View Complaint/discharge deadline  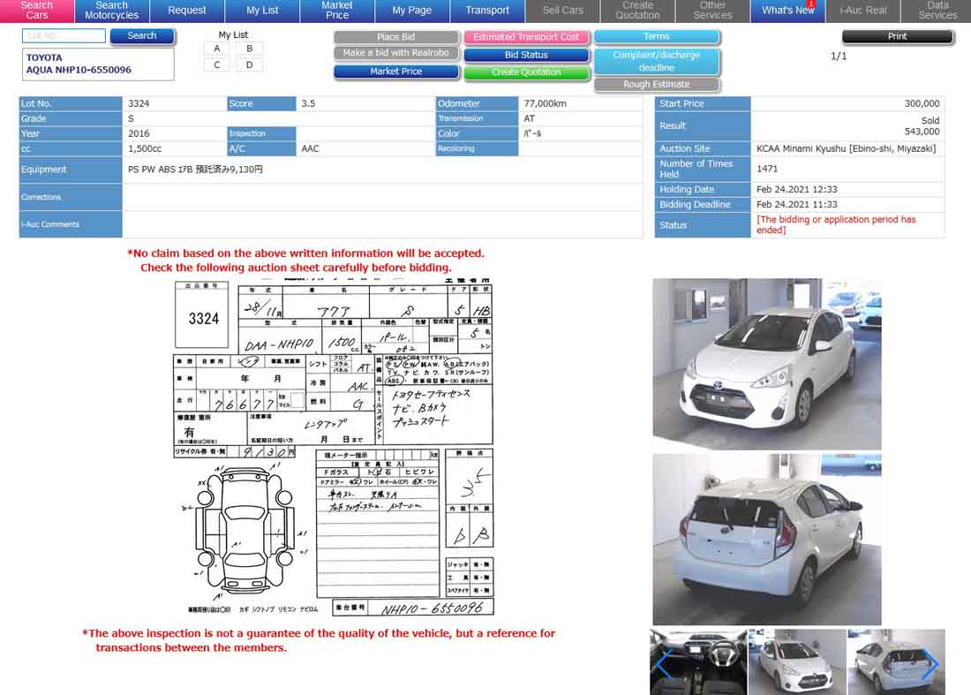pyautogui.click(x=657, y=61)
